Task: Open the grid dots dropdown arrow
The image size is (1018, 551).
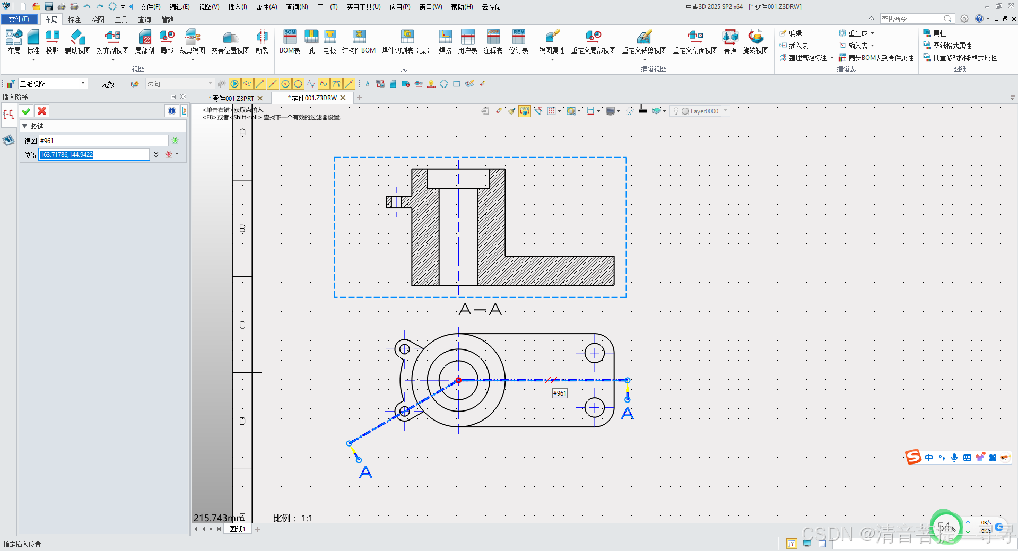Action: tap(560, 111)
